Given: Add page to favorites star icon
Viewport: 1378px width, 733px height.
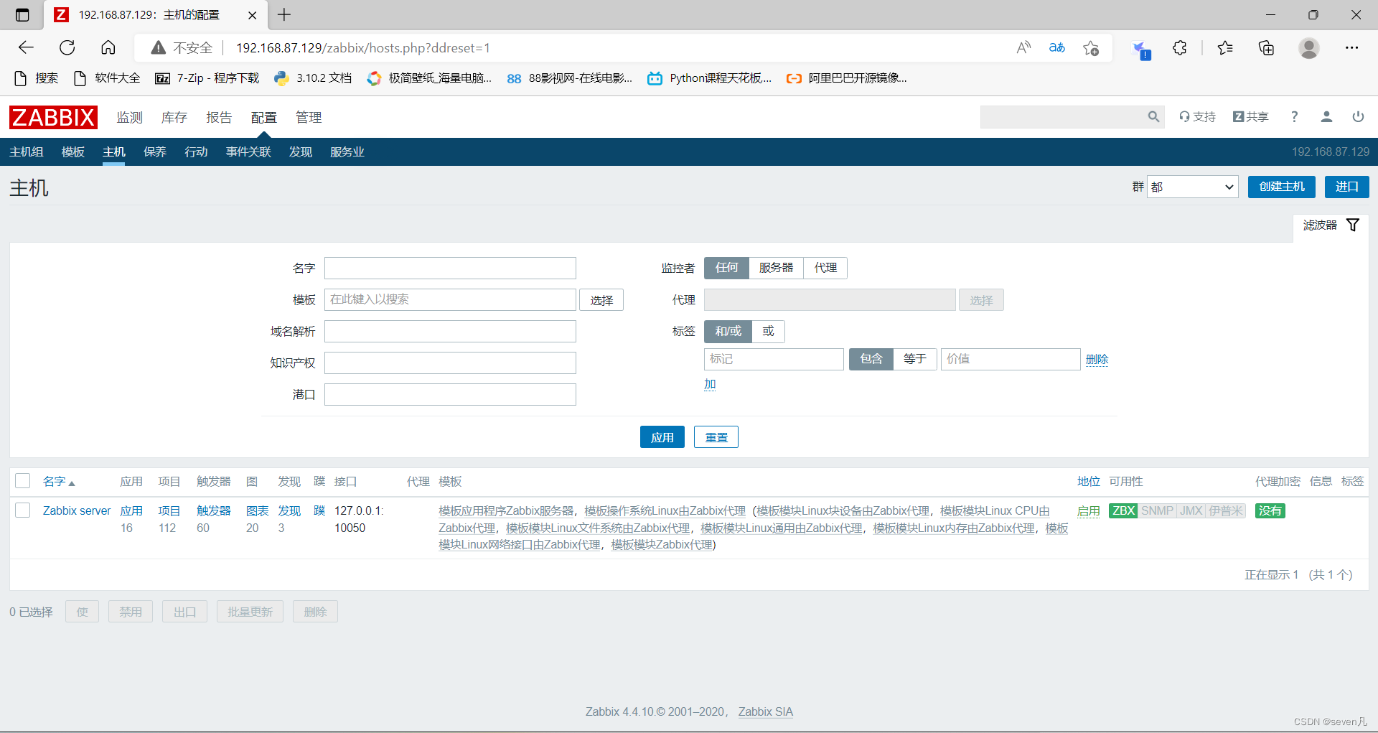Looking at the screenshot, I should [x=1091, y=47].
